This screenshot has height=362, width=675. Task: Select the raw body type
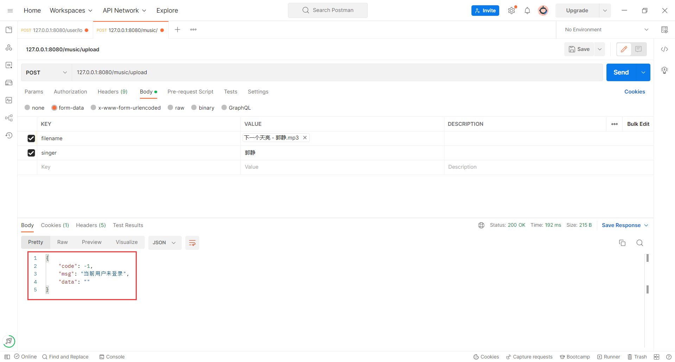tap(171, 108)
